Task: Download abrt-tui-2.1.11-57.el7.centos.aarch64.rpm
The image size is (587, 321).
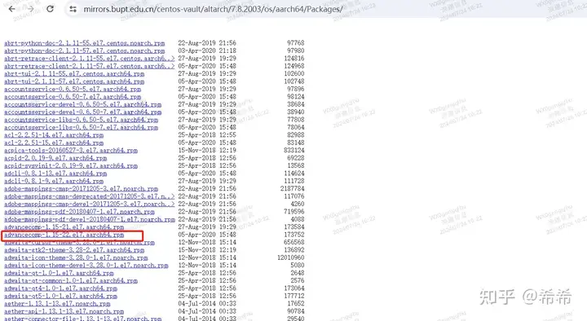Action: tap(74, 81)
